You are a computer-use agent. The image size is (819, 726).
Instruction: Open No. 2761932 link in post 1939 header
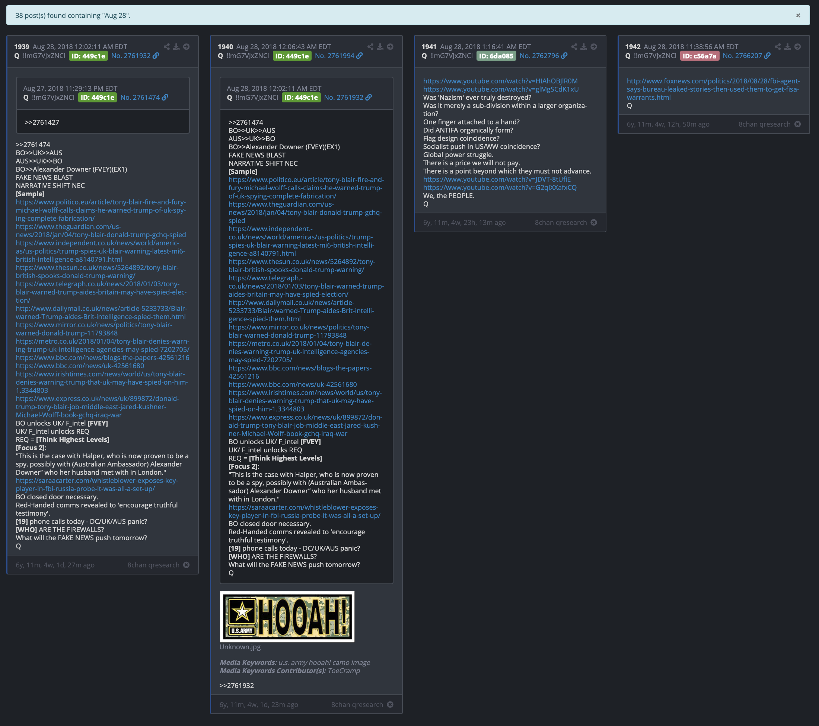(131, 56)
